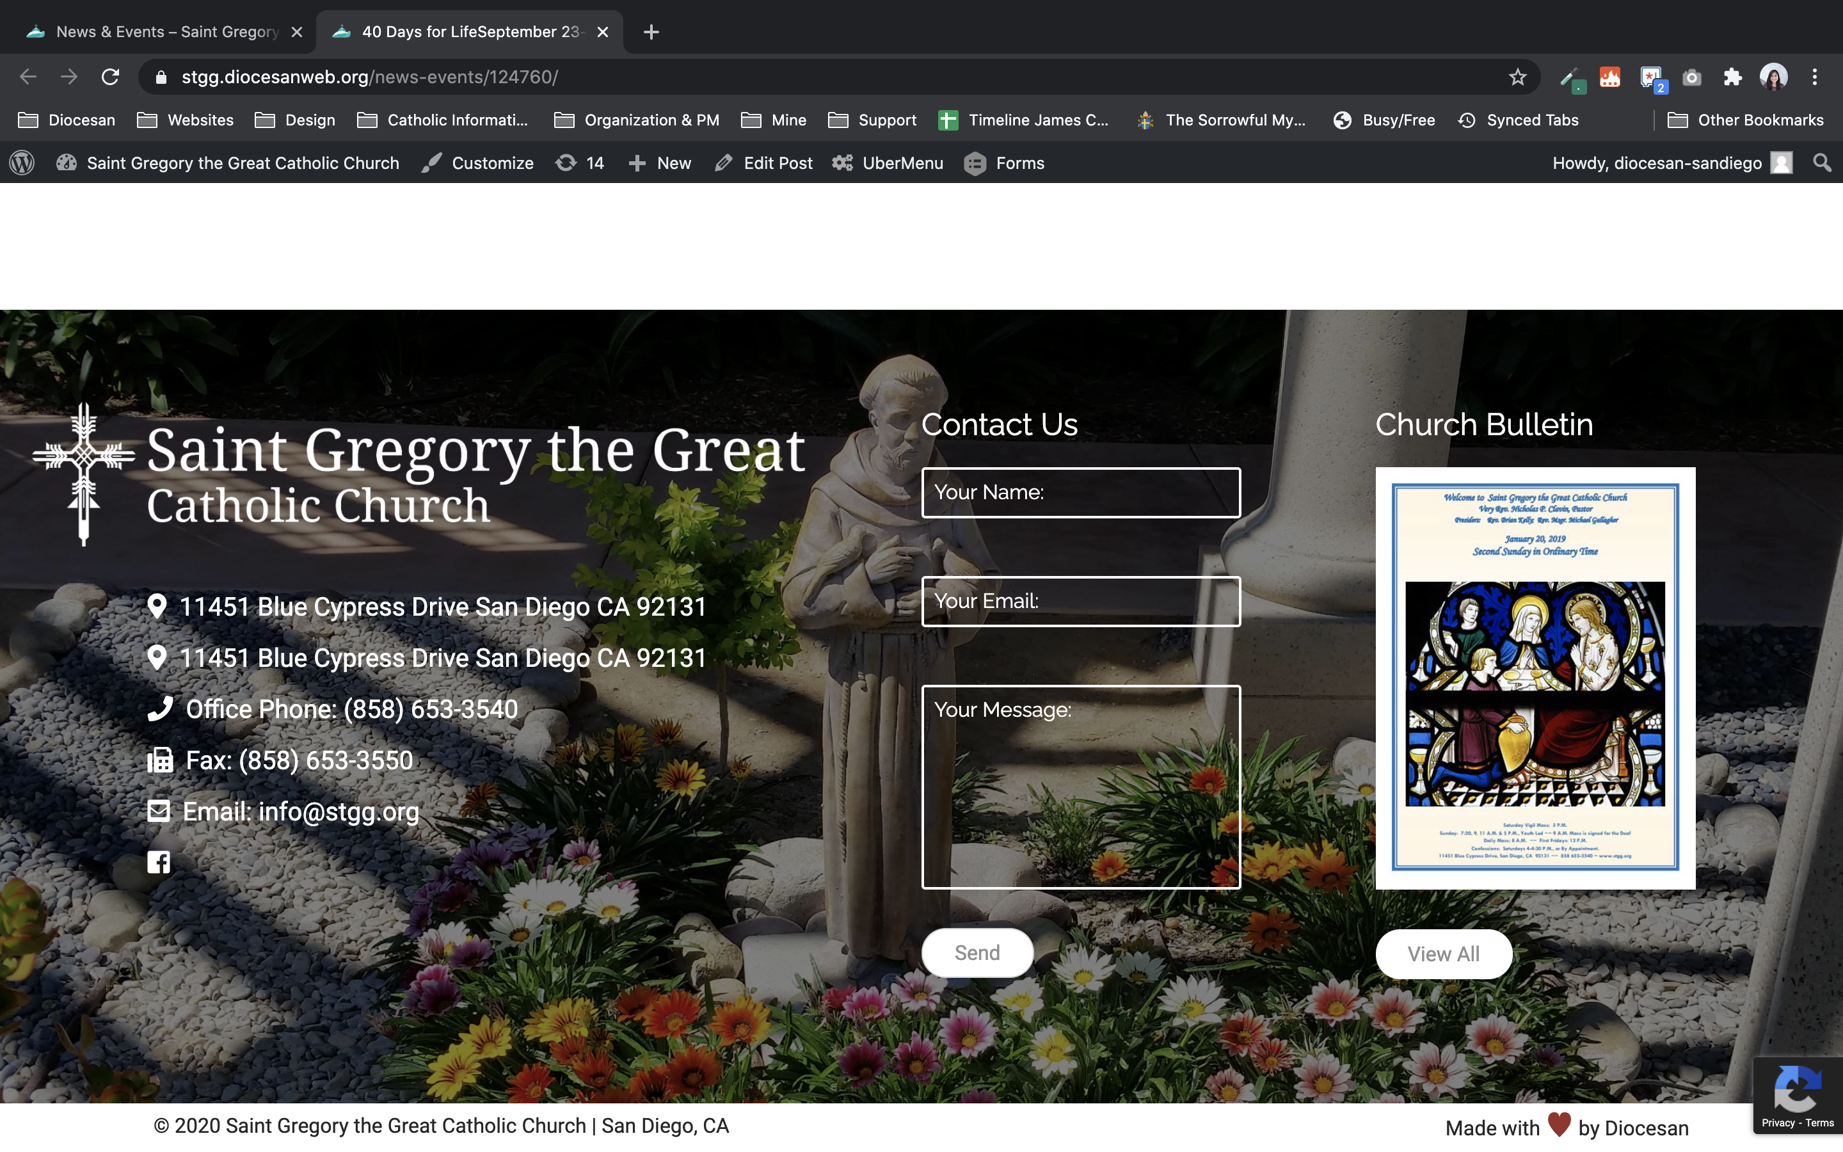The width and height of the screenshot is (1843, 1152).
Task: Click the Facebook icon in footer
Action: 159,861
